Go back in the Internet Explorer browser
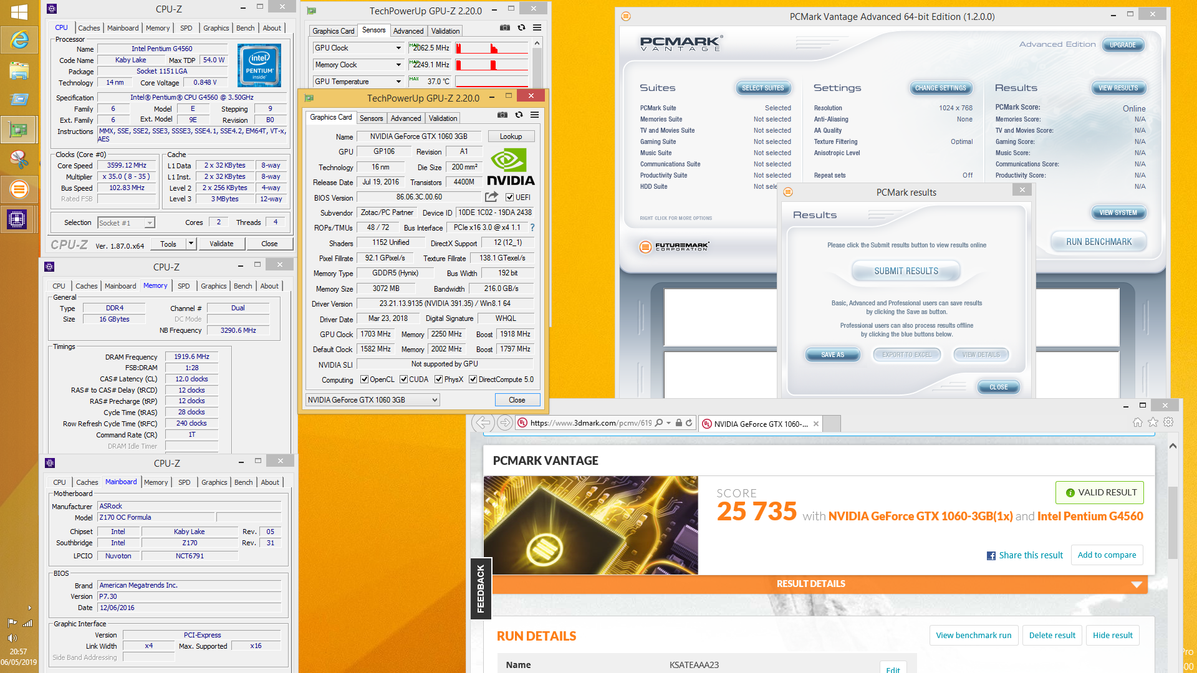The height and width of the screenshot is (673, 1197). click(x=483, y=423)
